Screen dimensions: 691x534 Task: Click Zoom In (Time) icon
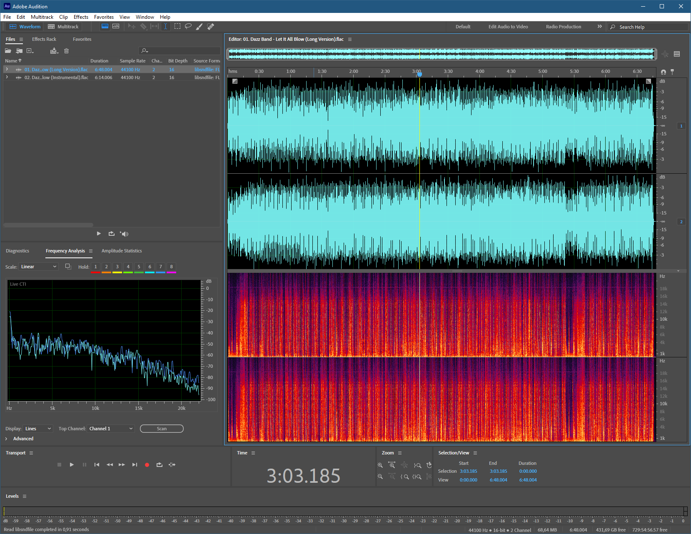(392, 465)
